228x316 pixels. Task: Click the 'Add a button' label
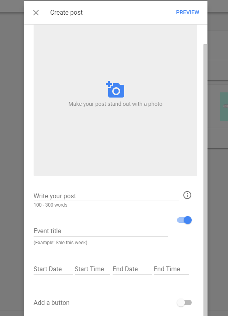(x=52, y=303)
